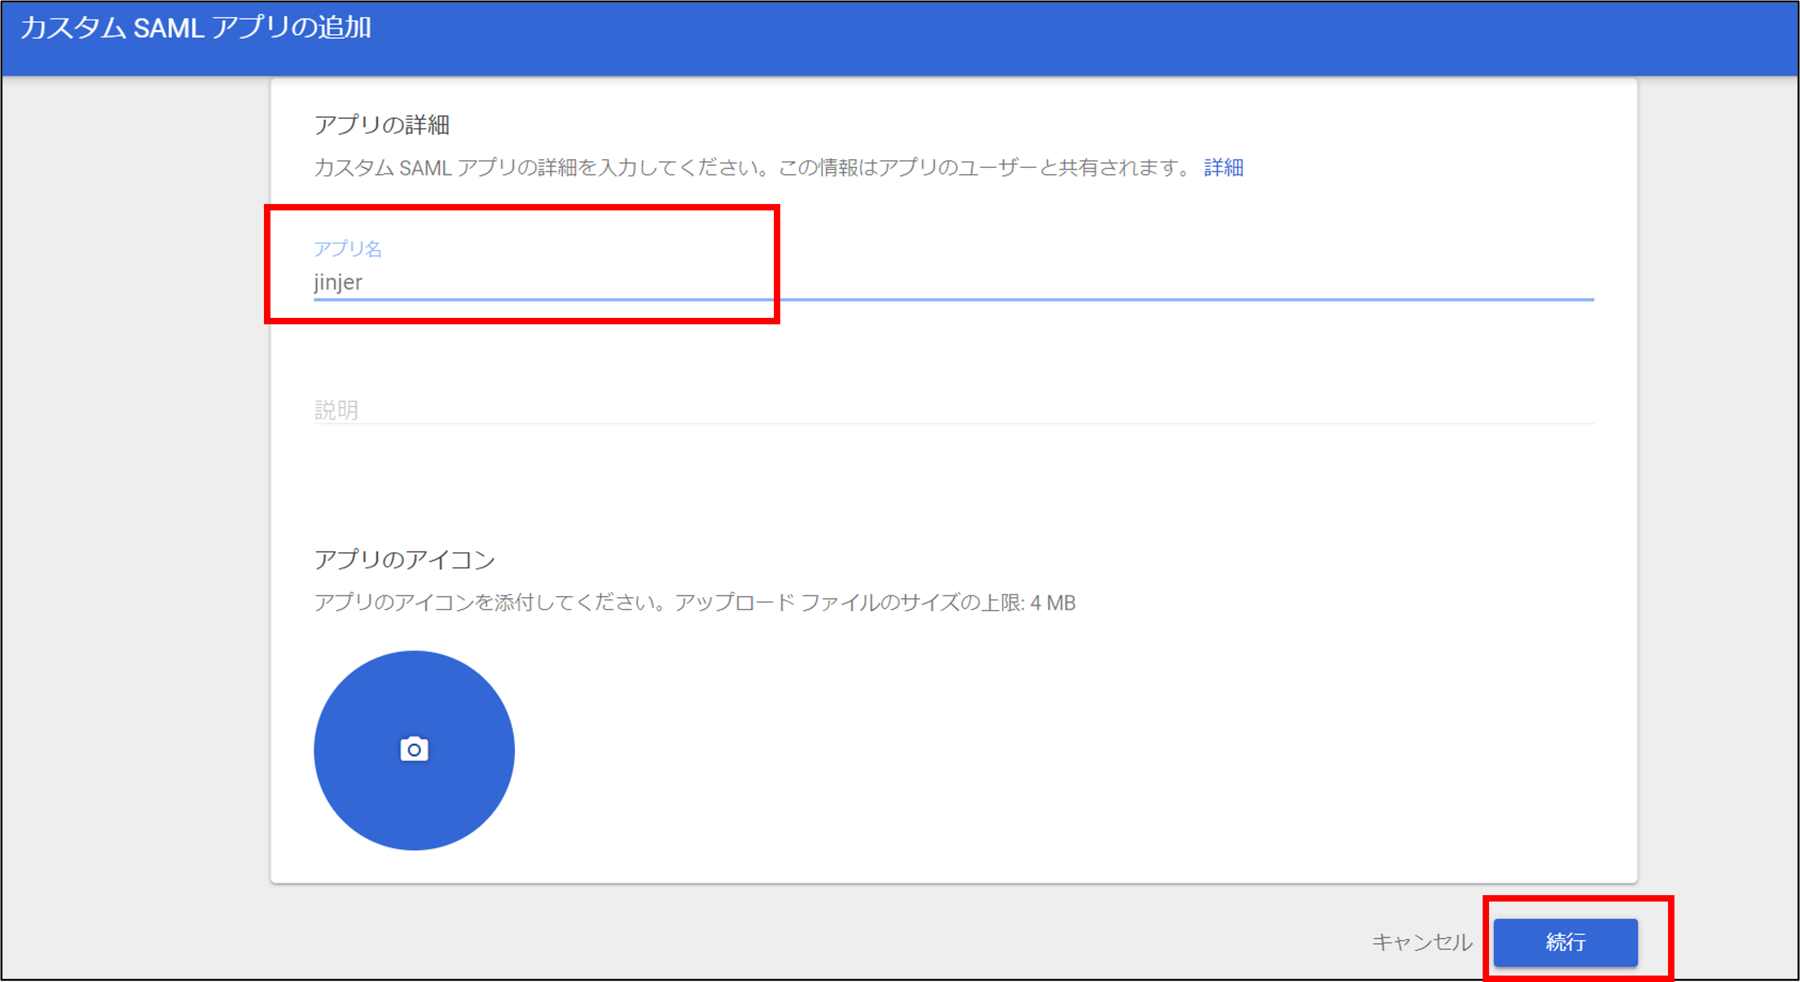Click the camera icon to upload image
1800x982 pixels.
414,750
